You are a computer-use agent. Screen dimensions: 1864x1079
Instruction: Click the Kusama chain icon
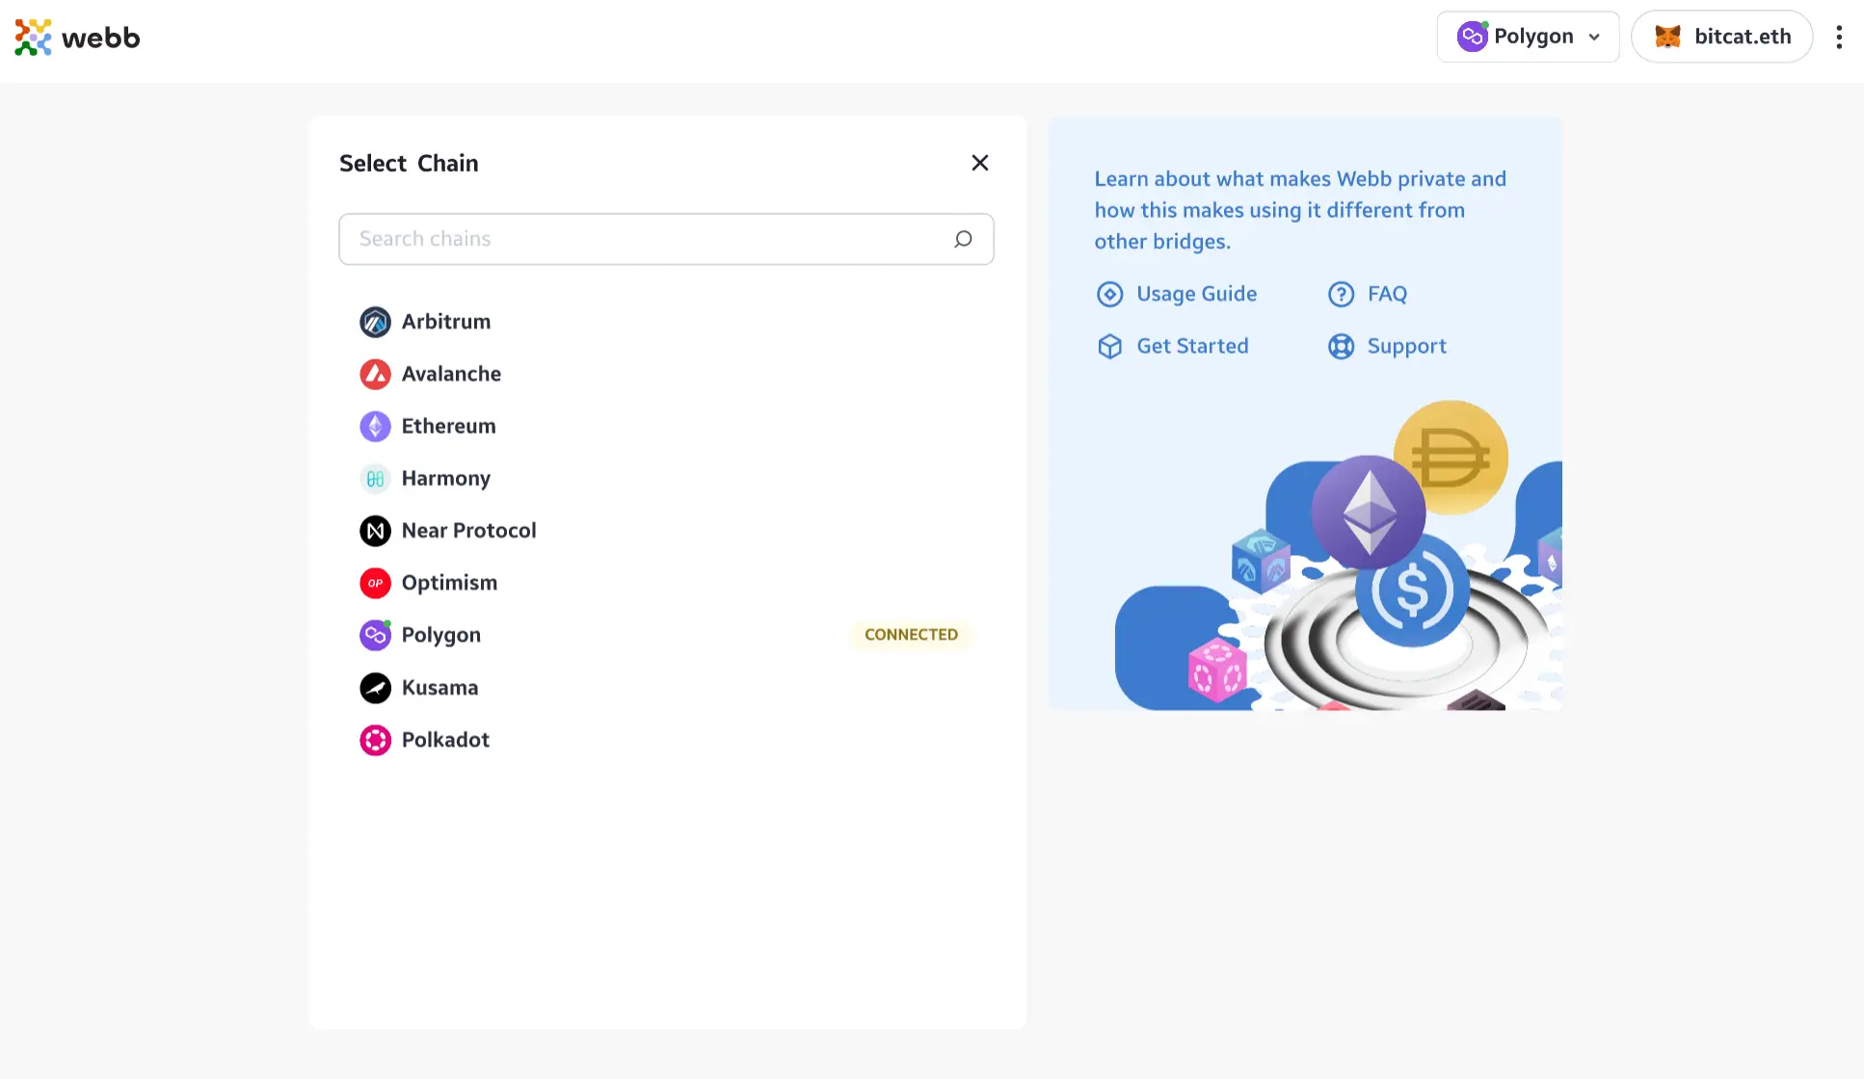(375, 687)
